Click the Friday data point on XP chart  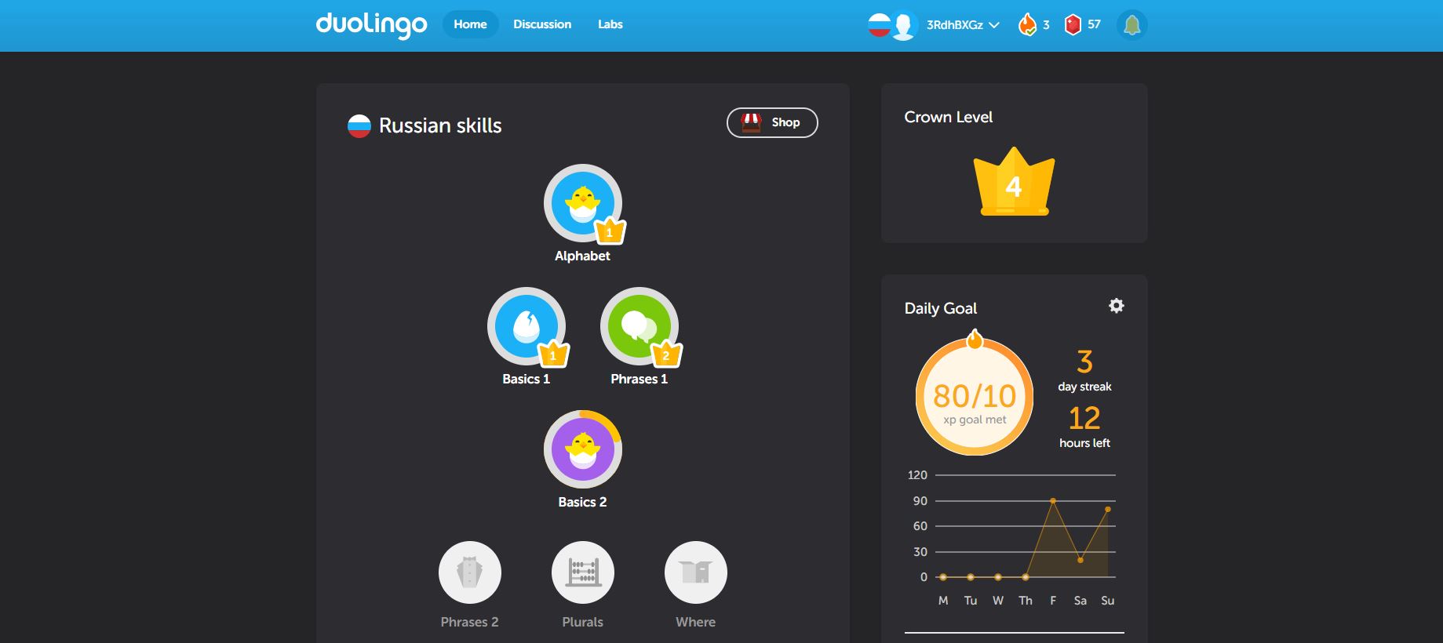pyautogui.click(x=1053, y=500)
